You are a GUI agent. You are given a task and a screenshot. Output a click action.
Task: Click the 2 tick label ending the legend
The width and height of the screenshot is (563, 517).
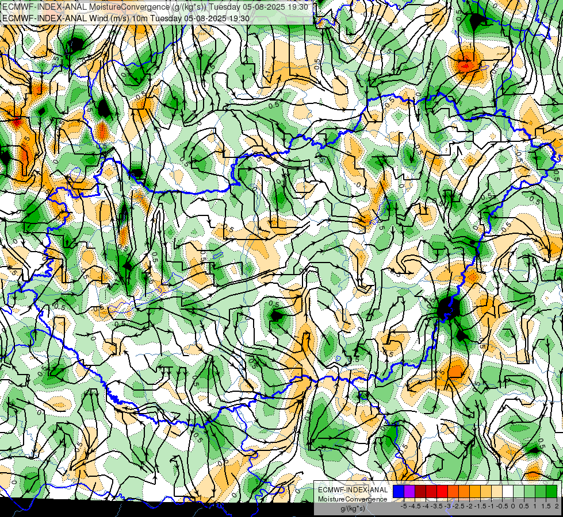[x=557, y=506]
